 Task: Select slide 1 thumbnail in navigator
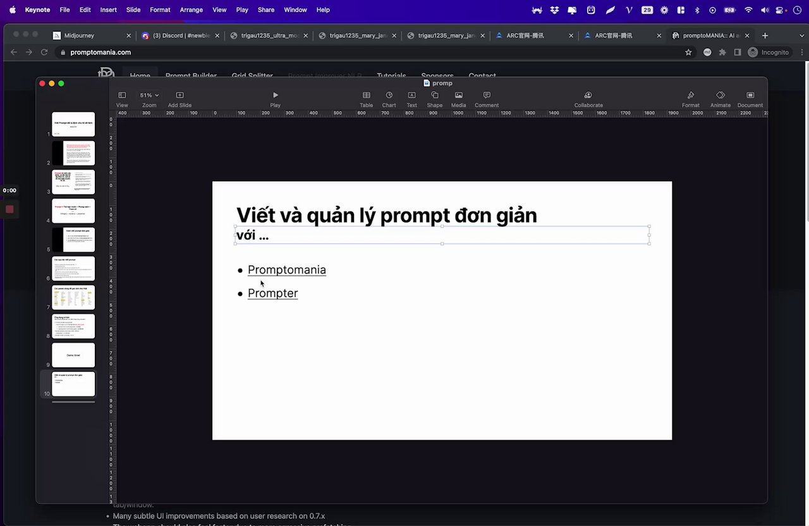tap(73, 125)
